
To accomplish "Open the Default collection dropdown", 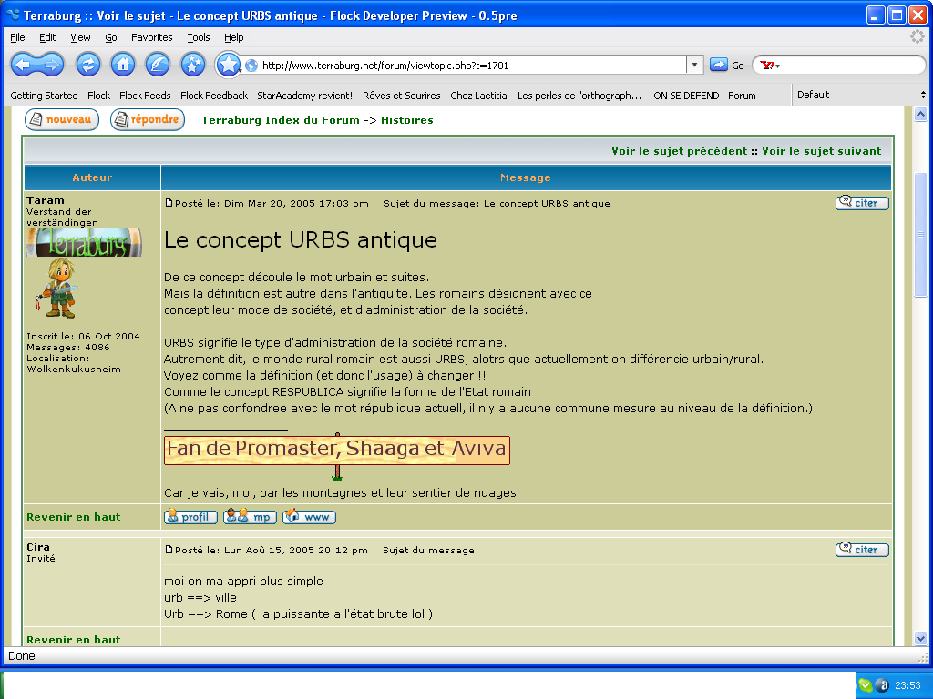I will tap(860, 95).
